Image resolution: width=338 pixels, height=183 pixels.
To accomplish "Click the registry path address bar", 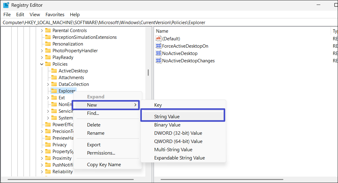I will tap(168, 22).
